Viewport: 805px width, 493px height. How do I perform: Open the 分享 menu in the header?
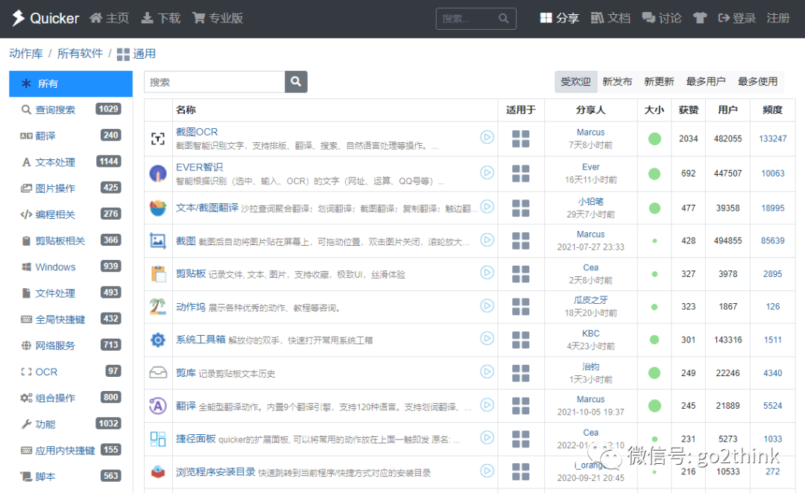[x=560, y=18]
